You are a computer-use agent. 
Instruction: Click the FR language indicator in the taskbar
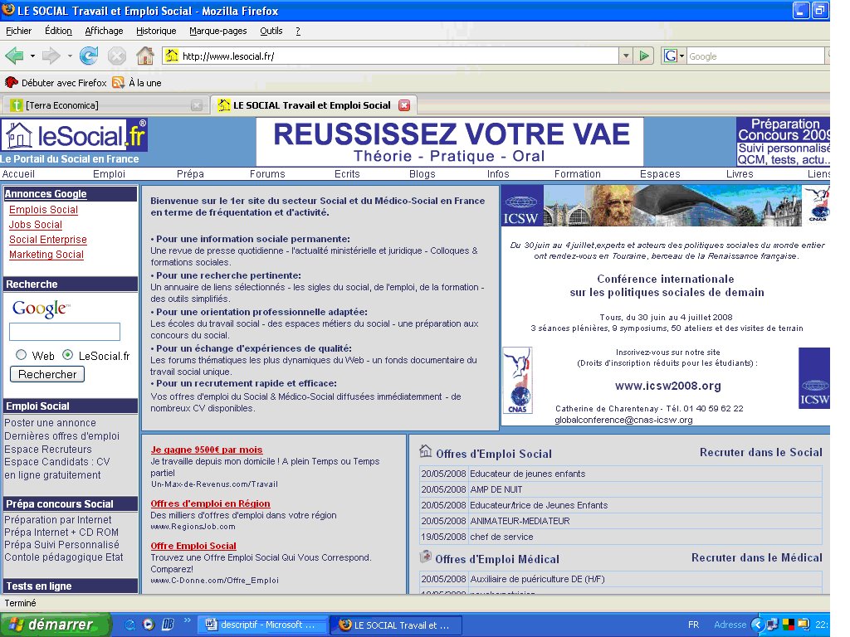click(693, 625)
